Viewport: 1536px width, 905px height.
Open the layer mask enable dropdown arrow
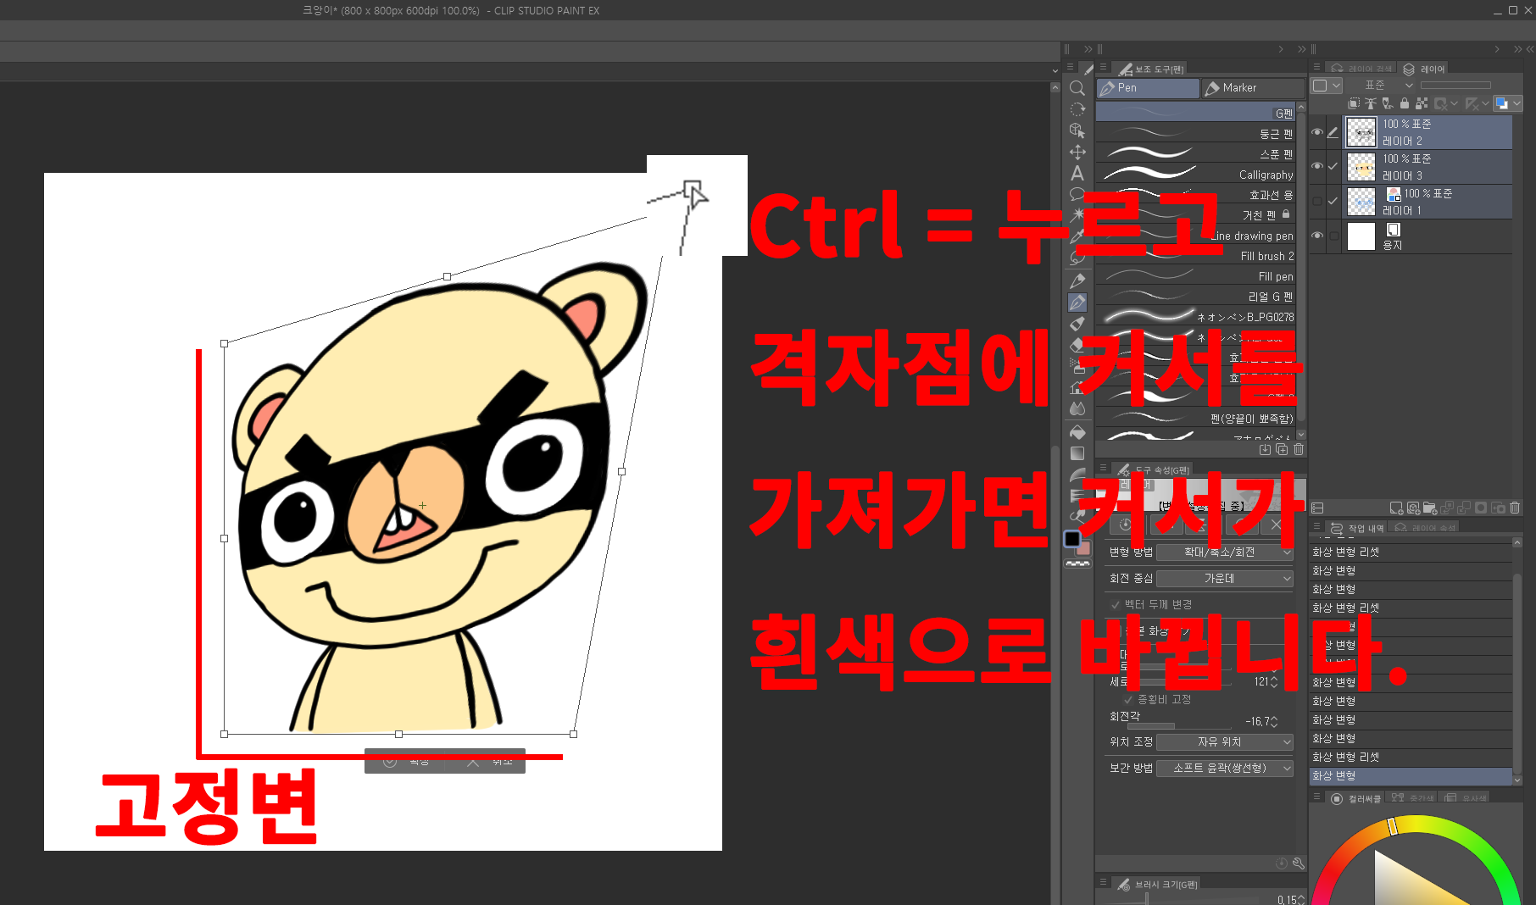pos(1455,103)
